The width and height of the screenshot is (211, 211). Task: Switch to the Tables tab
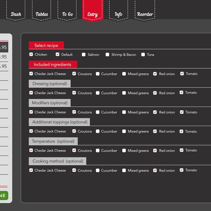click(x=41, y=10)
